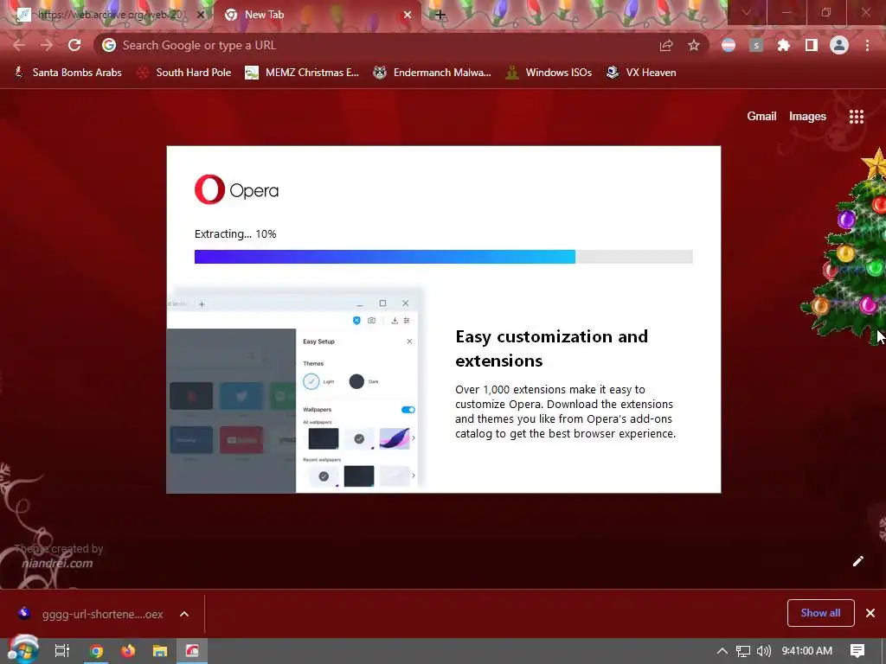Click the Opera Easy Setup preview image
This screenshot has height=664, width=886.
294,391
